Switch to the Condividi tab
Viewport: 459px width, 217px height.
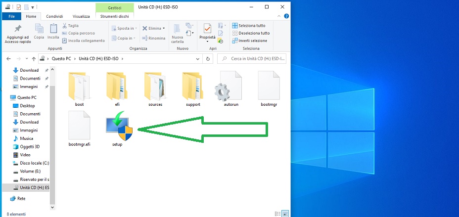tap(55, 16)
